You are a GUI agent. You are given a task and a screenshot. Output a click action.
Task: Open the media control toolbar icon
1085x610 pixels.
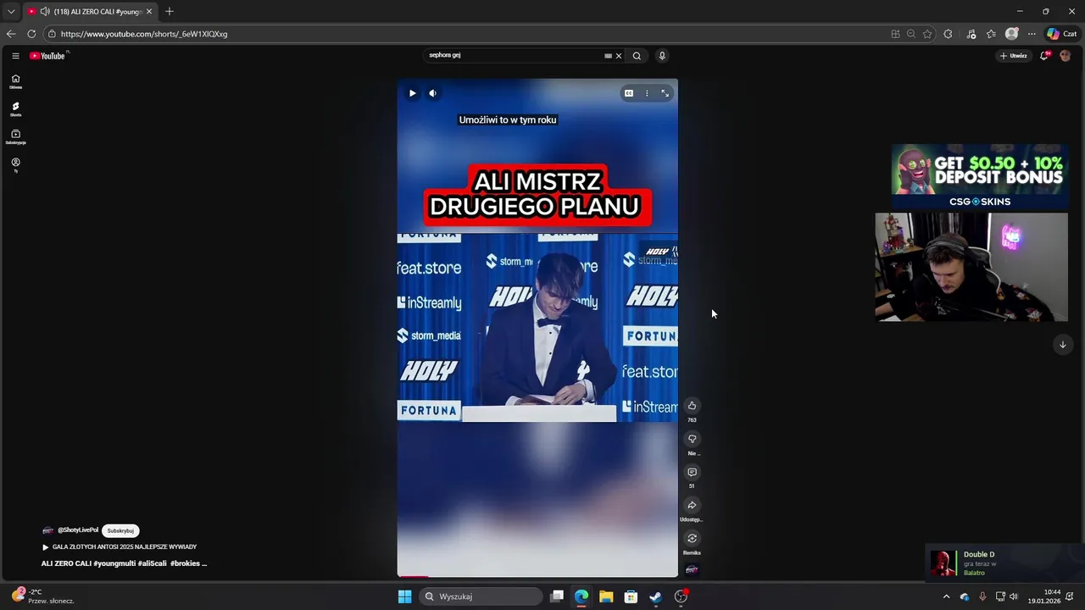click(971, 34)
